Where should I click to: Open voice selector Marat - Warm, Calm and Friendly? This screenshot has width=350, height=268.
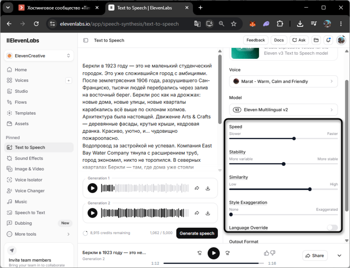[x=283, y=81]
